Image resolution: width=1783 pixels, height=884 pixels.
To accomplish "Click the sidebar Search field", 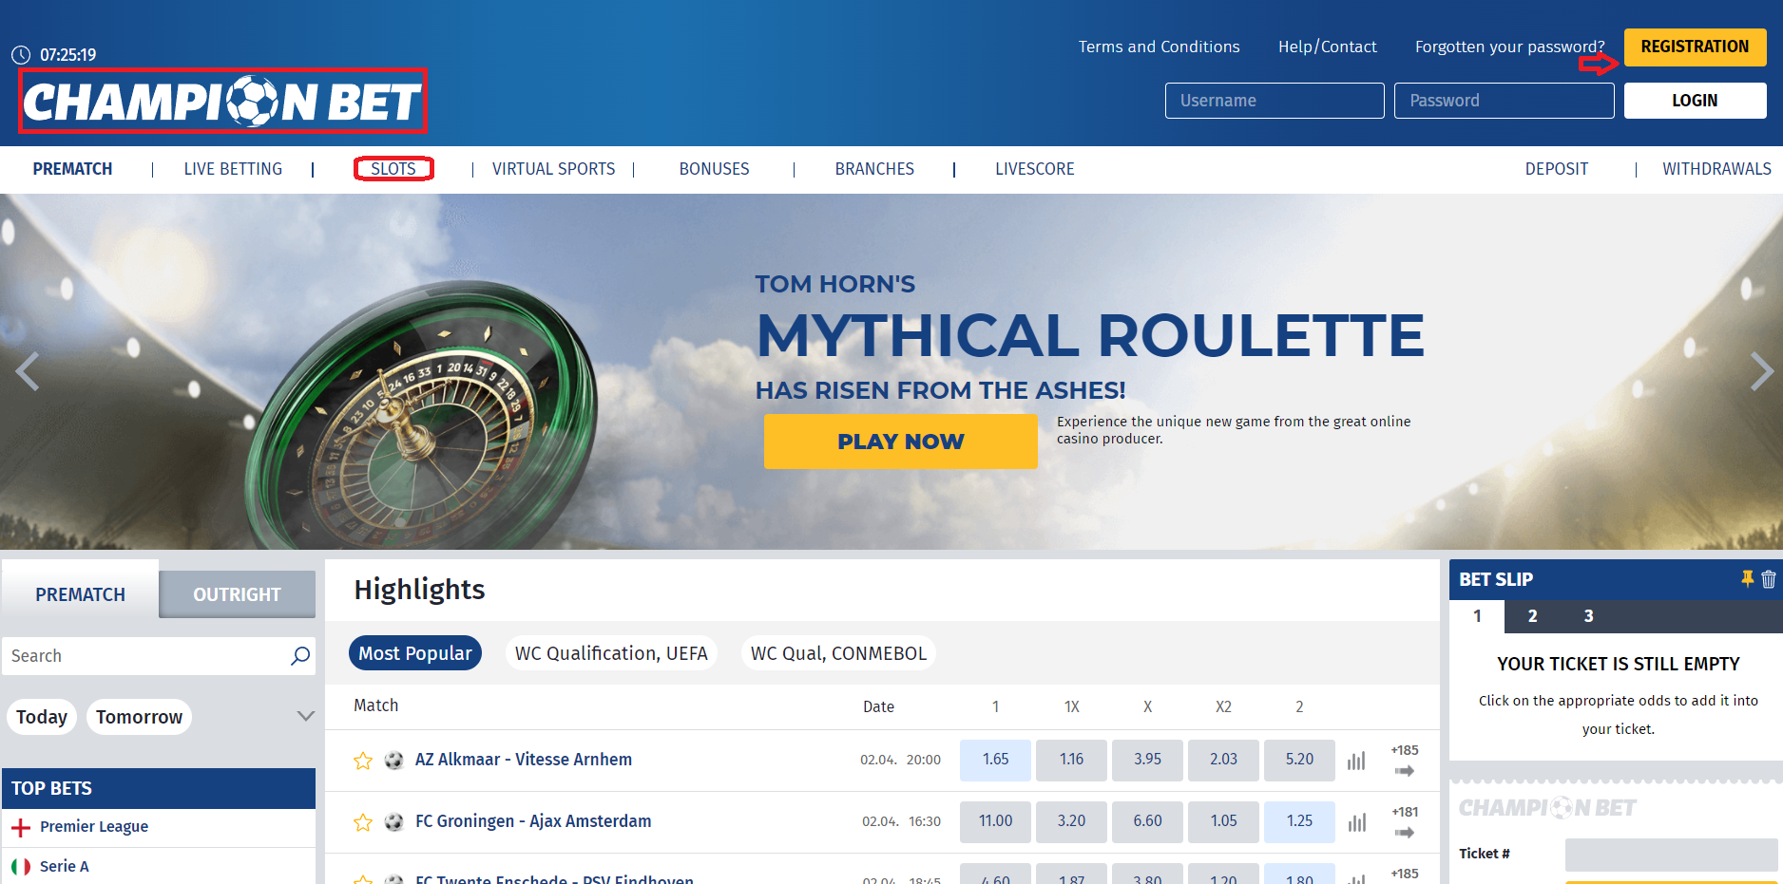I will [x=159, y=656].
